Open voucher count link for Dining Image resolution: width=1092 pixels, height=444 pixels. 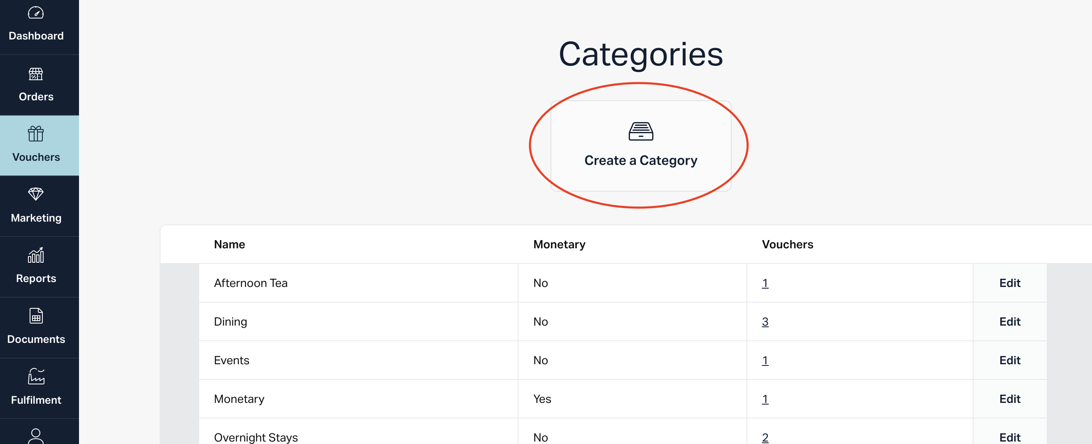pyautogui.click(x=765, y=321)
